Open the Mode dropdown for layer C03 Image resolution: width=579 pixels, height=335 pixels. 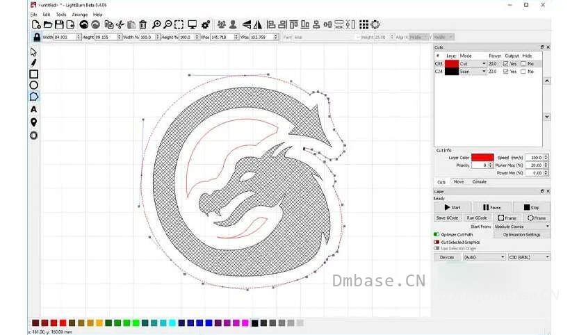click(473, 63)
